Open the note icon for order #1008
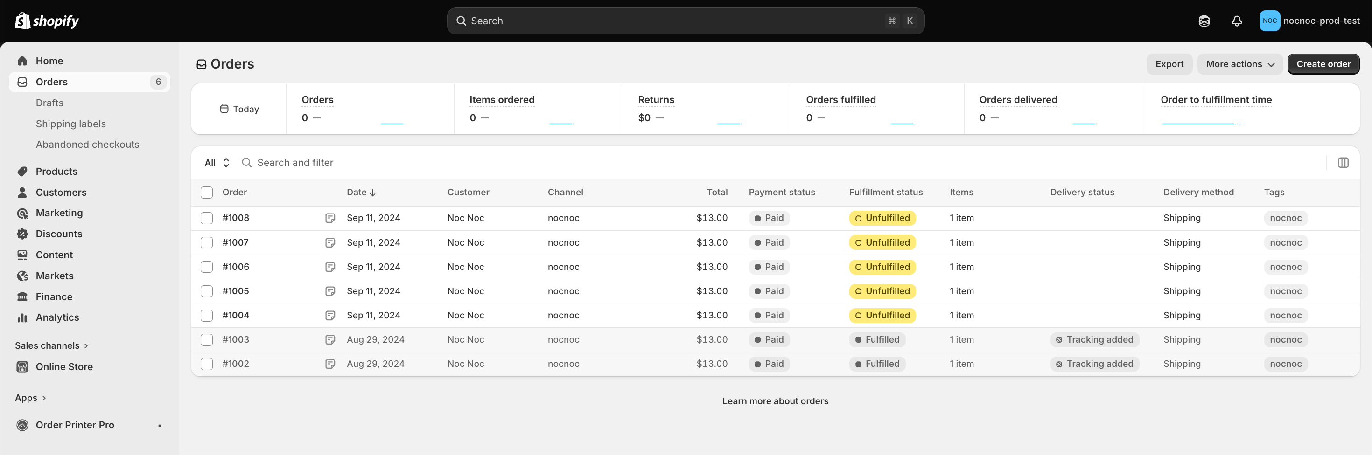The height and width of the screenshot is (455, 1372). pyautogui.click(x=330, y=218)
